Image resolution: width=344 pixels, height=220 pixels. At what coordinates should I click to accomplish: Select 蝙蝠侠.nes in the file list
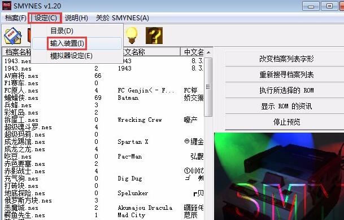click(x=21, y=98)
